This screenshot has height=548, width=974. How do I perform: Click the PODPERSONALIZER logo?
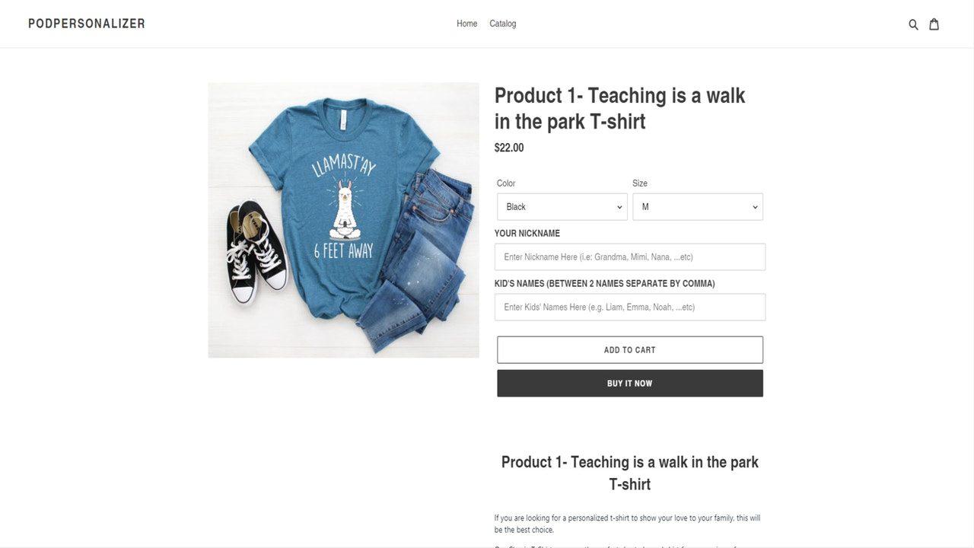click(x=86, y=24)
